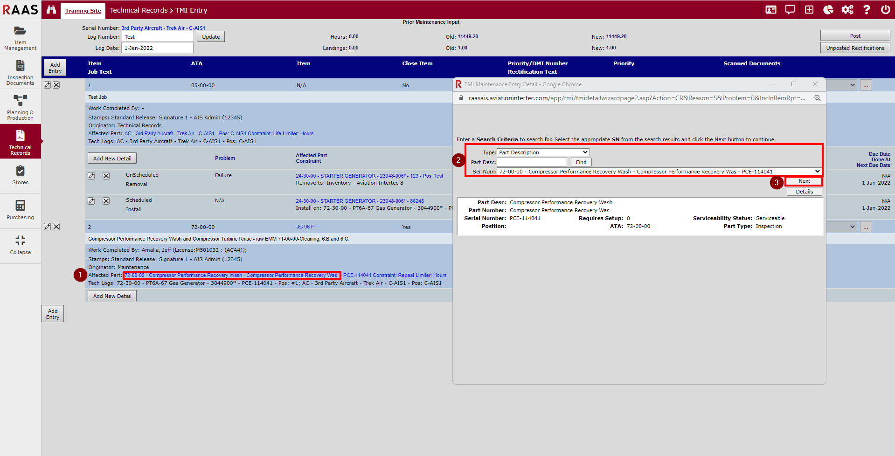Delete the UnScheduled Removal detail
Image resolution: width=895 pixels, height=456 pixels.
click(x=106, y=176)
